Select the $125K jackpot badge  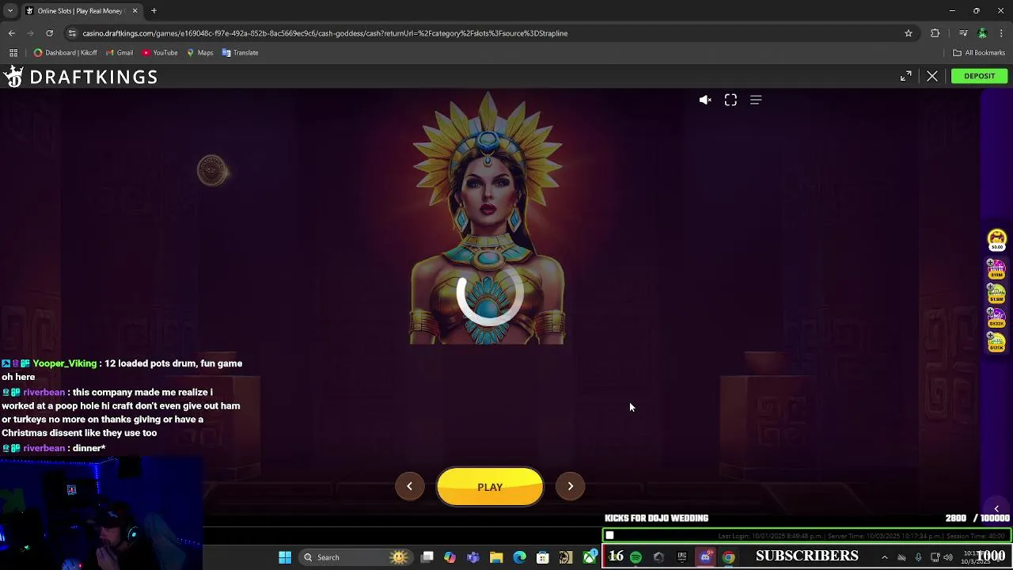996,342
